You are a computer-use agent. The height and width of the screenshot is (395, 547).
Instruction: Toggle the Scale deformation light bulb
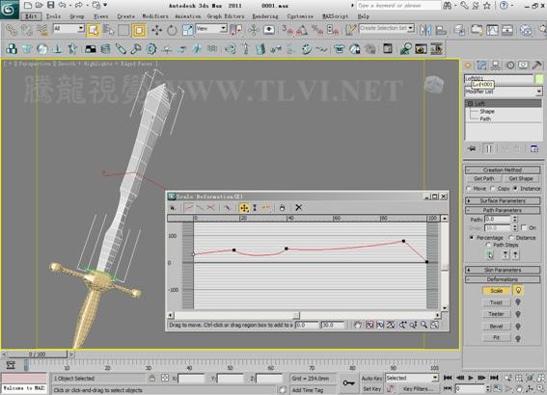518,290
